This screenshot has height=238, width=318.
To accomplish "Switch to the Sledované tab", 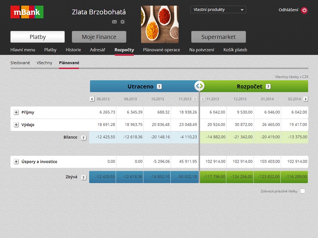I will click(20, 63).
